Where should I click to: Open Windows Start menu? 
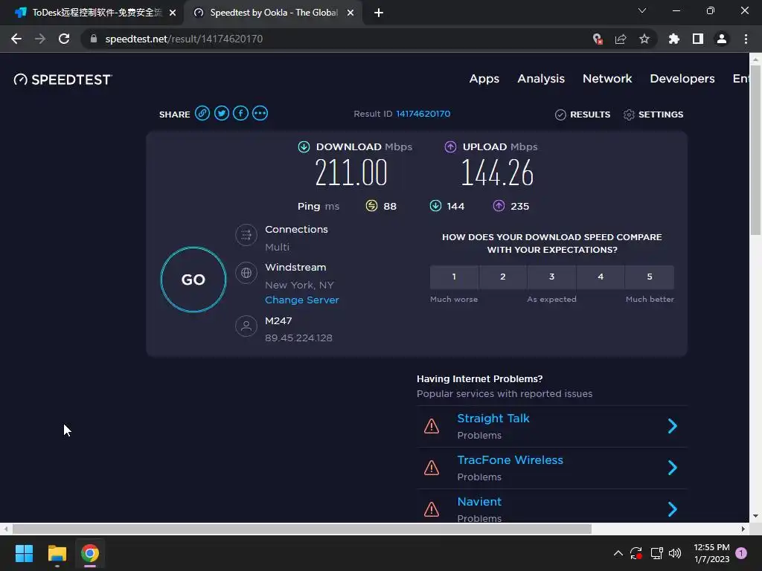(x=24, y=553)
